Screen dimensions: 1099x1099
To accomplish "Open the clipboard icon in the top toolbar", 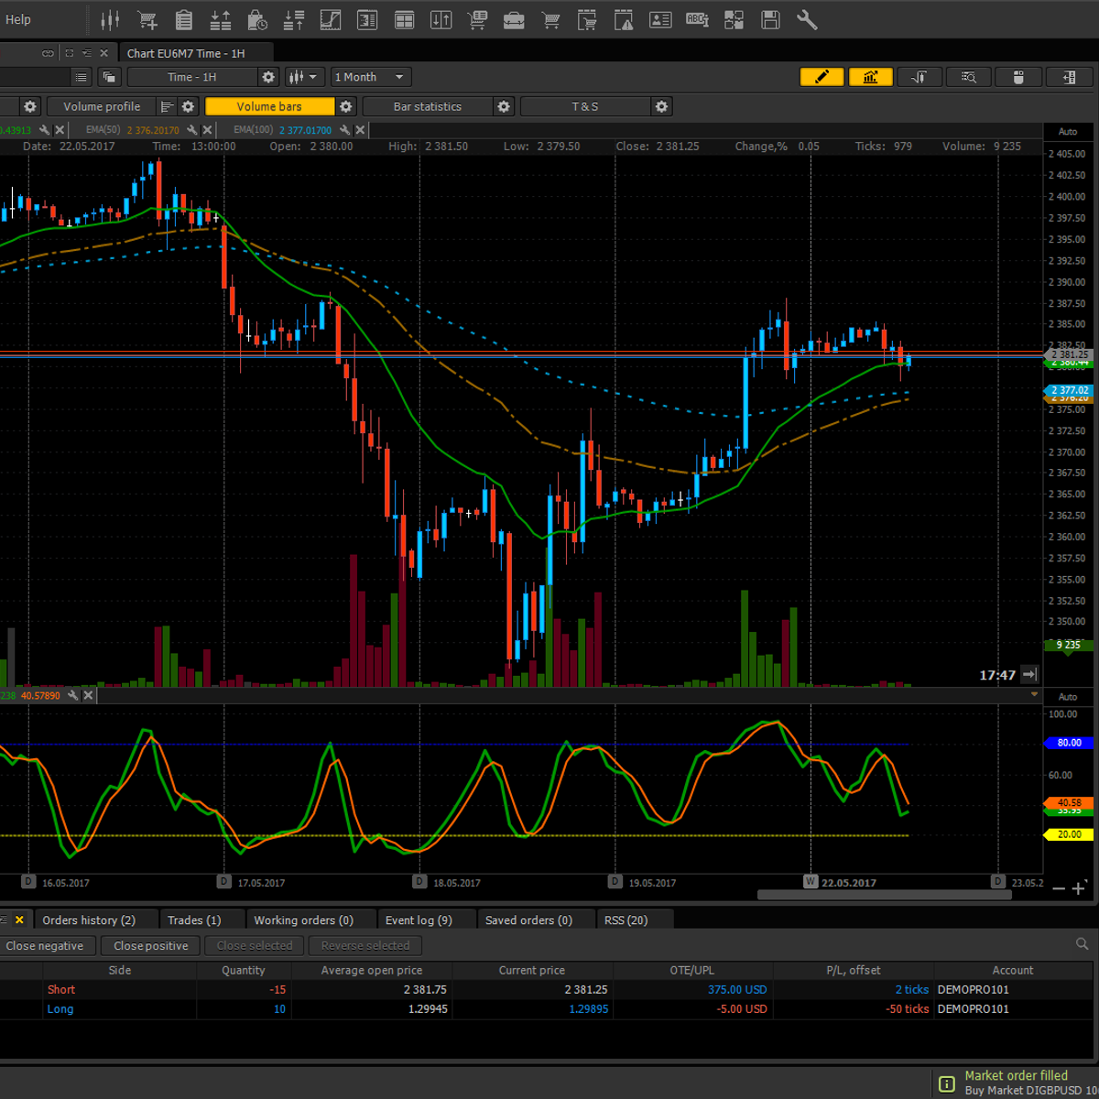I will 184,19.
